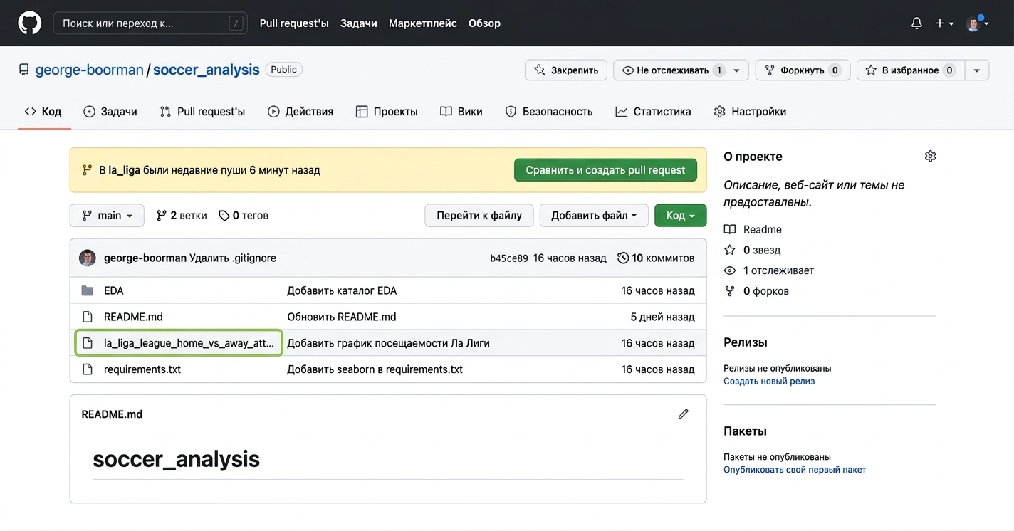Open the green Код dropdown button
The height and width of the screenshot is (531, 1014).
click(681, 216)
